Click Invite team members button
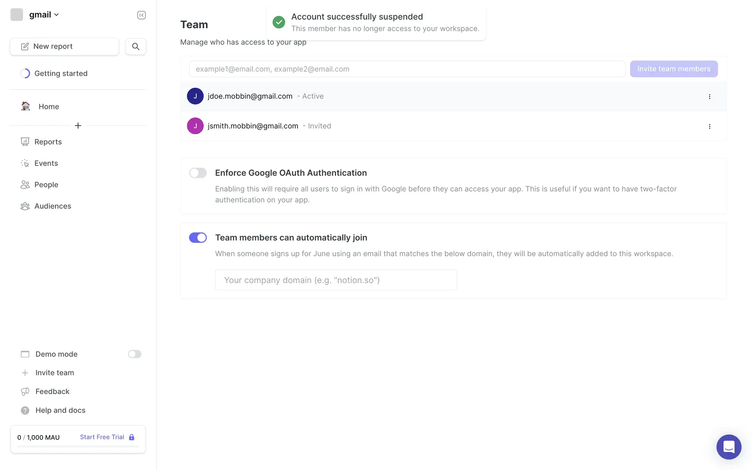This screenshot has height=470, width=752. [674, 69]
